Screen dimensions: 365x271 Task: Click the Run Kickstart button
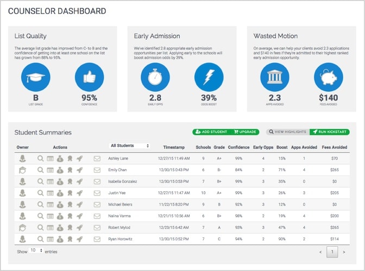[330, 132]
